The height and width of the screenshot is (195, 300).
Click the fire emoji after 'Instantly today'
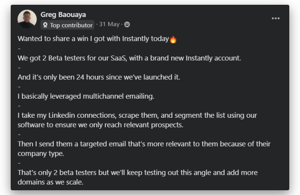pos(173,39)
